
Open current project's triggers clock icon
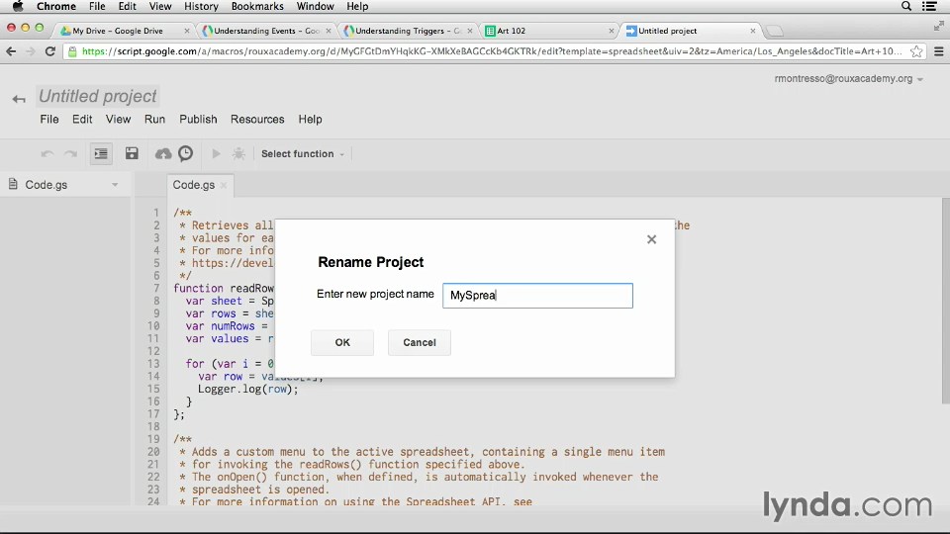185,153
